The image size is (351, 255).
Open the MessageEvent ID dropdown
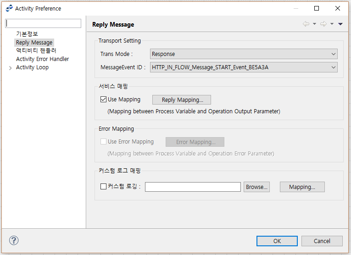(244, 67)
